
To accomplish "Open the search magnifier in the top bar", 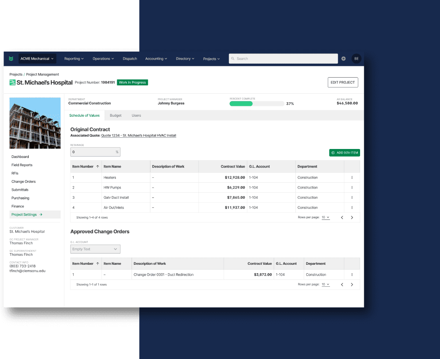I will [233, 58].
